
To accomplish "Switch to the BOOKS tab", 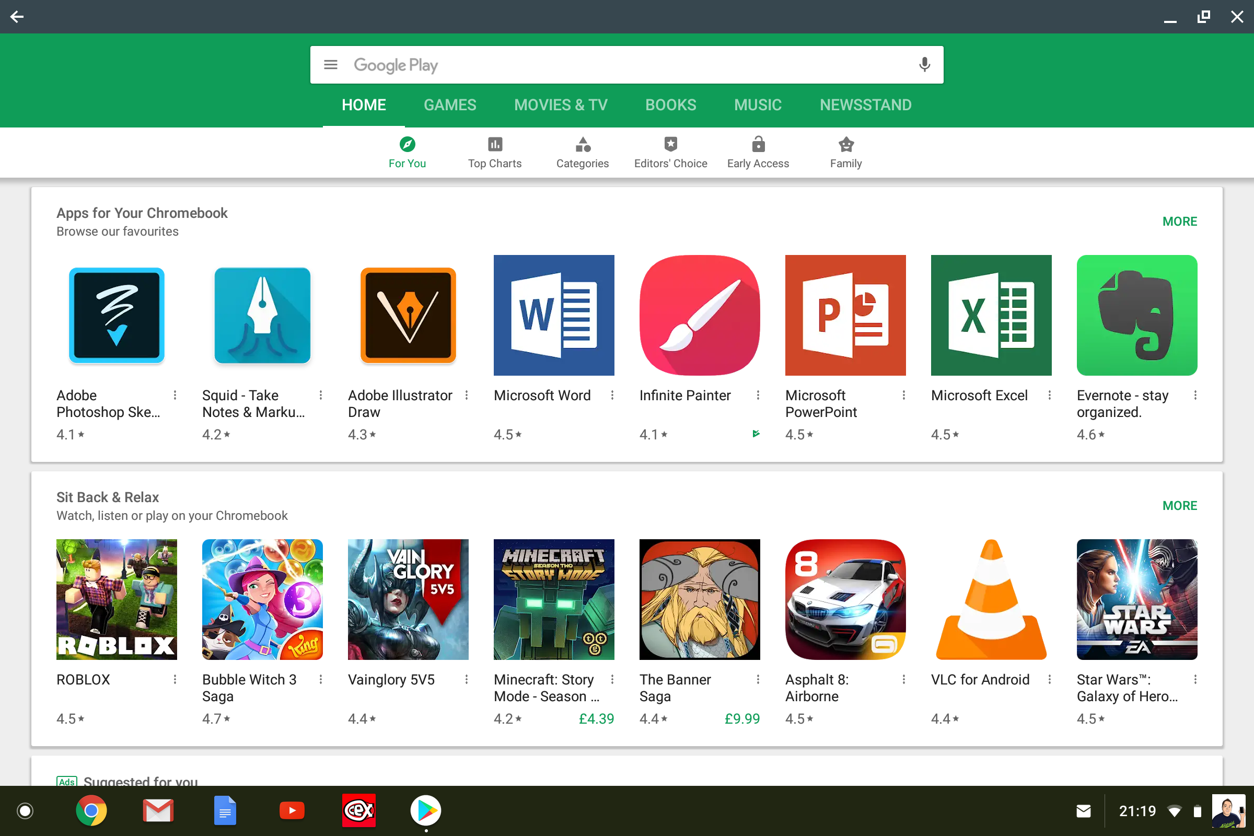I will pos(671,105).
